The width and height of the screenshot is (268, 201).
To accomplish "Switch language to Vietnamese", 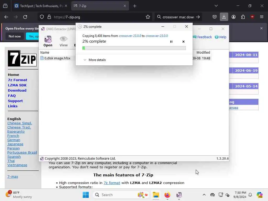I will 17,165.
